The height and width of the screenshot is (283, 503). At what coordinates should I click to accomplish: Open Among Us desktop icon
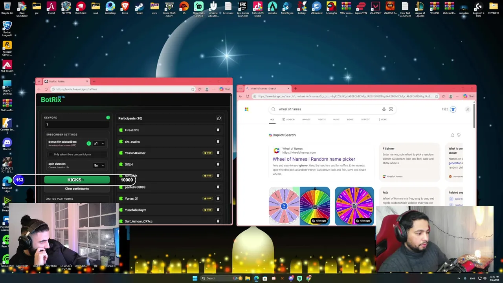point(331,8)
